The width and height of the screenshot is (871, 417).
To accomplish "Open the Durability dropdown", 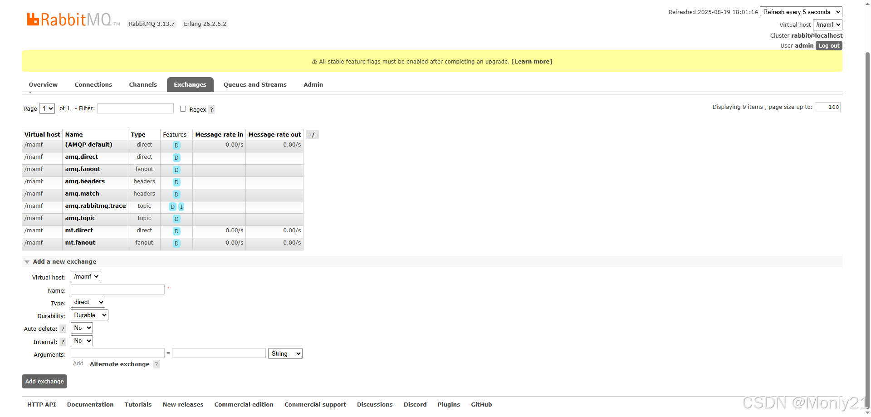I will coord(89,315).
